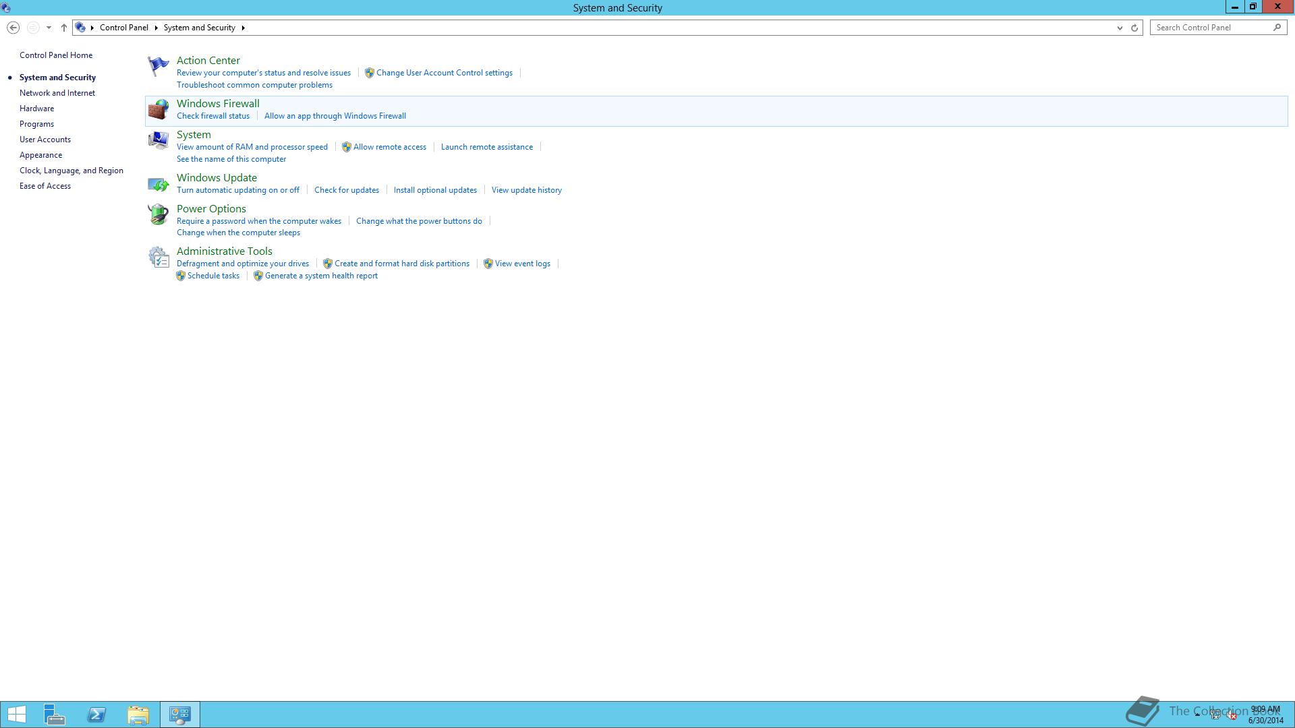Click the Windows Update icon

(158, 183)
